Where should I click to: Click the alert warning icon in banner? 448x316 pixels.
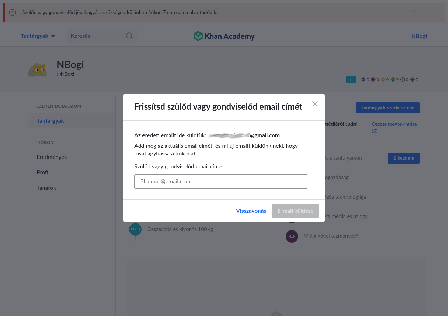click(x=13, y=13)
